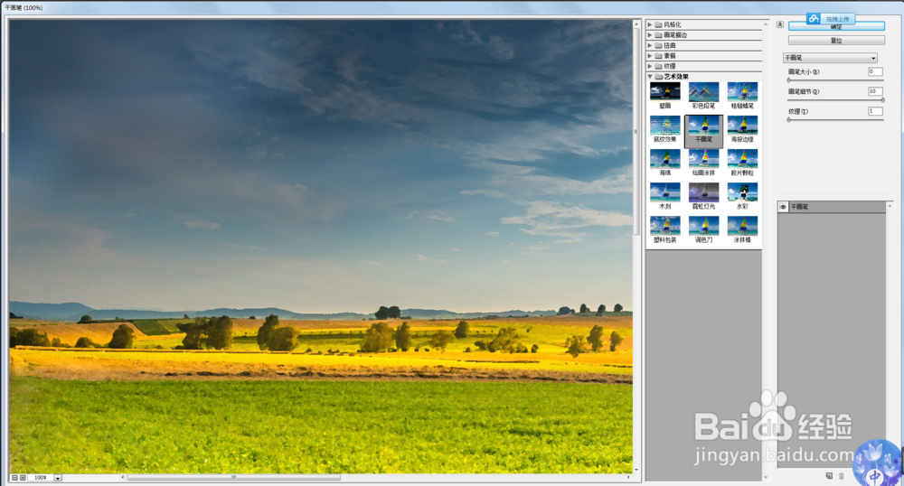Select the 彩色铅笔 (Colored Pencil) filter
Viewport: 904px width, 486px height.
pyautogui.click(x=703, y=96)
